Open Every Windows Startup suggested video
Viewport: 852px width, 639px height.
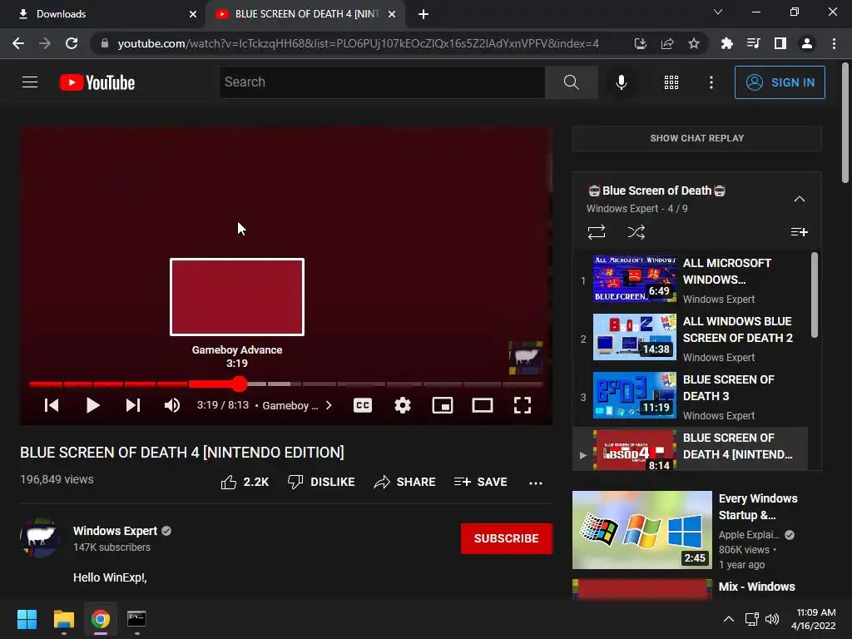(697, 530)
